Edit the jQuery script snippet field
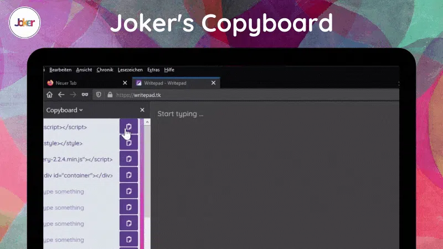 [x=81, y=159]
